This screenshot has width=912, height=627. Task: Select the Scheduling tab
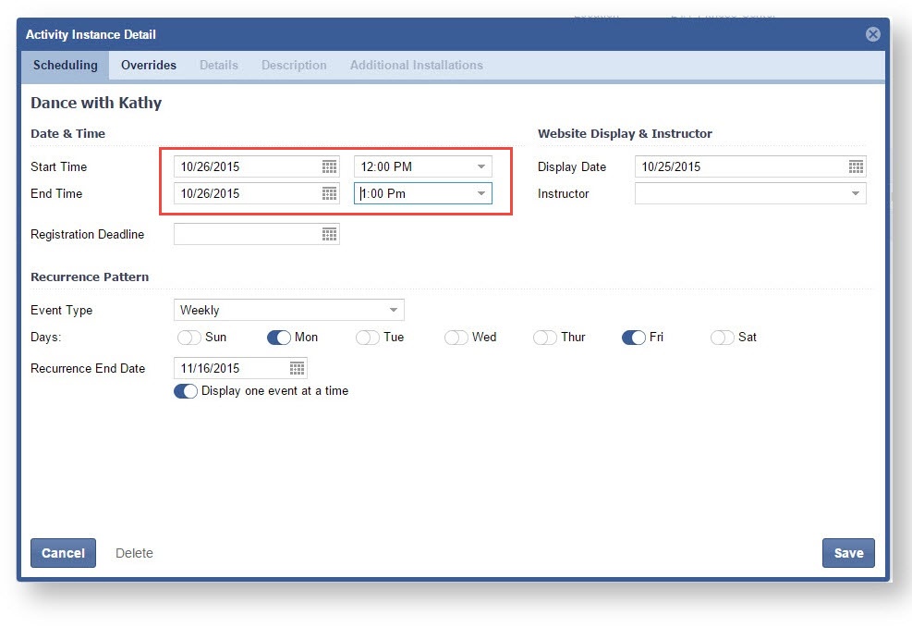pyautogui.click(x=66, y=65)
